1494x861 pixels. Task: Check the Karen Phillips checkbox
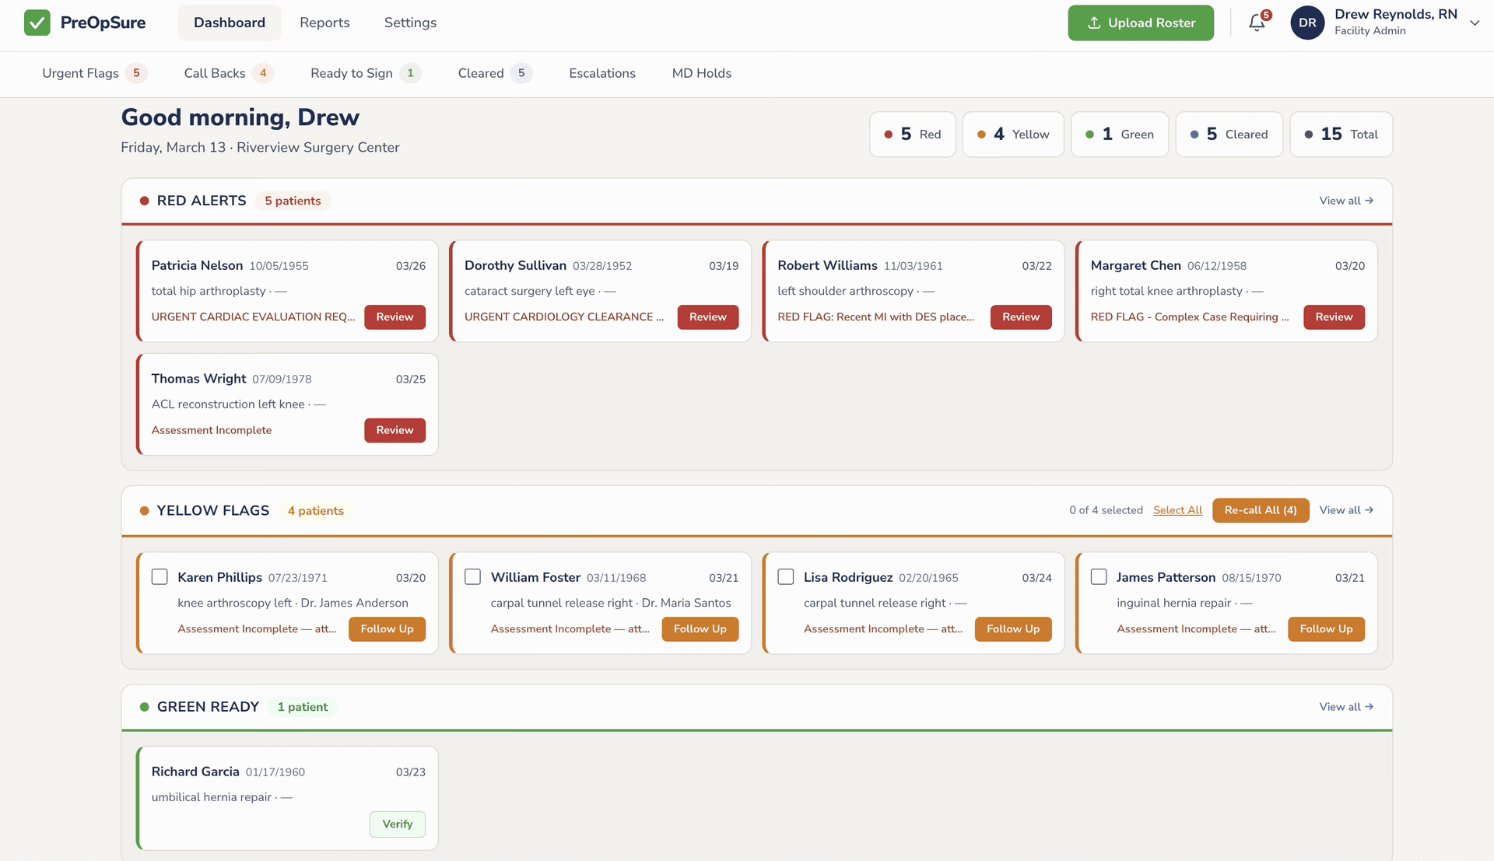coord(160,577)
